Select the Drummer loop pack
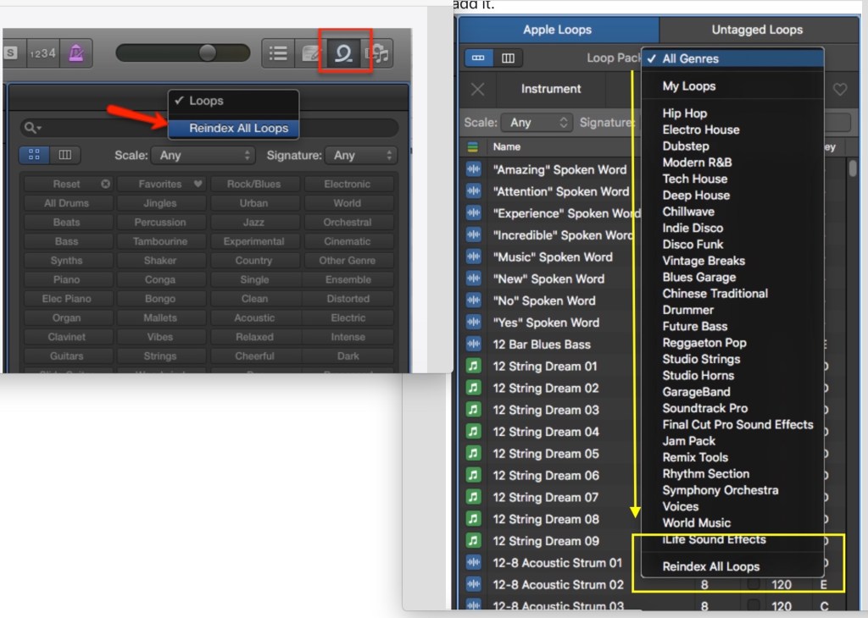Viewport: 868px width, 618px height. 732,310
